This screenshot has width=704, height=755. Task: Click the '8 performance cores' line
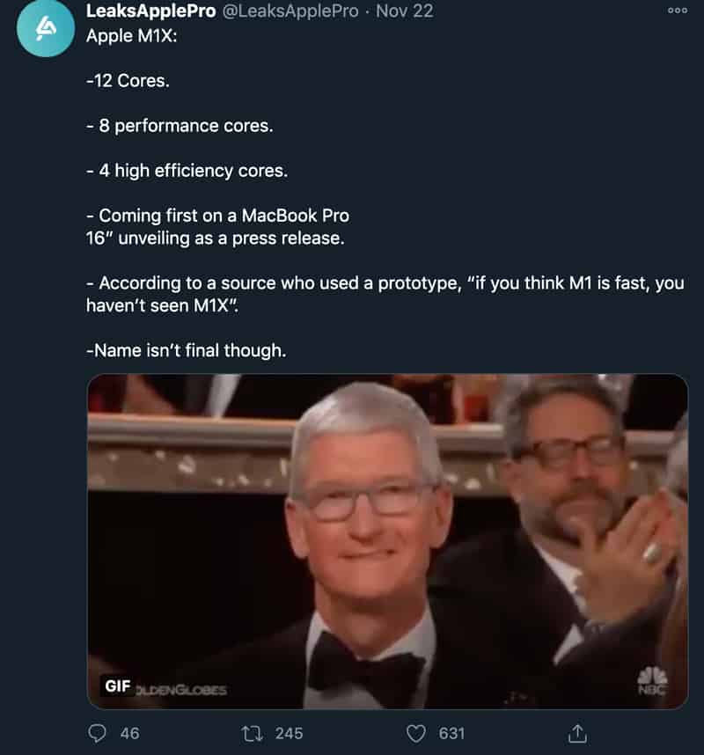click(x=180, y=126)
